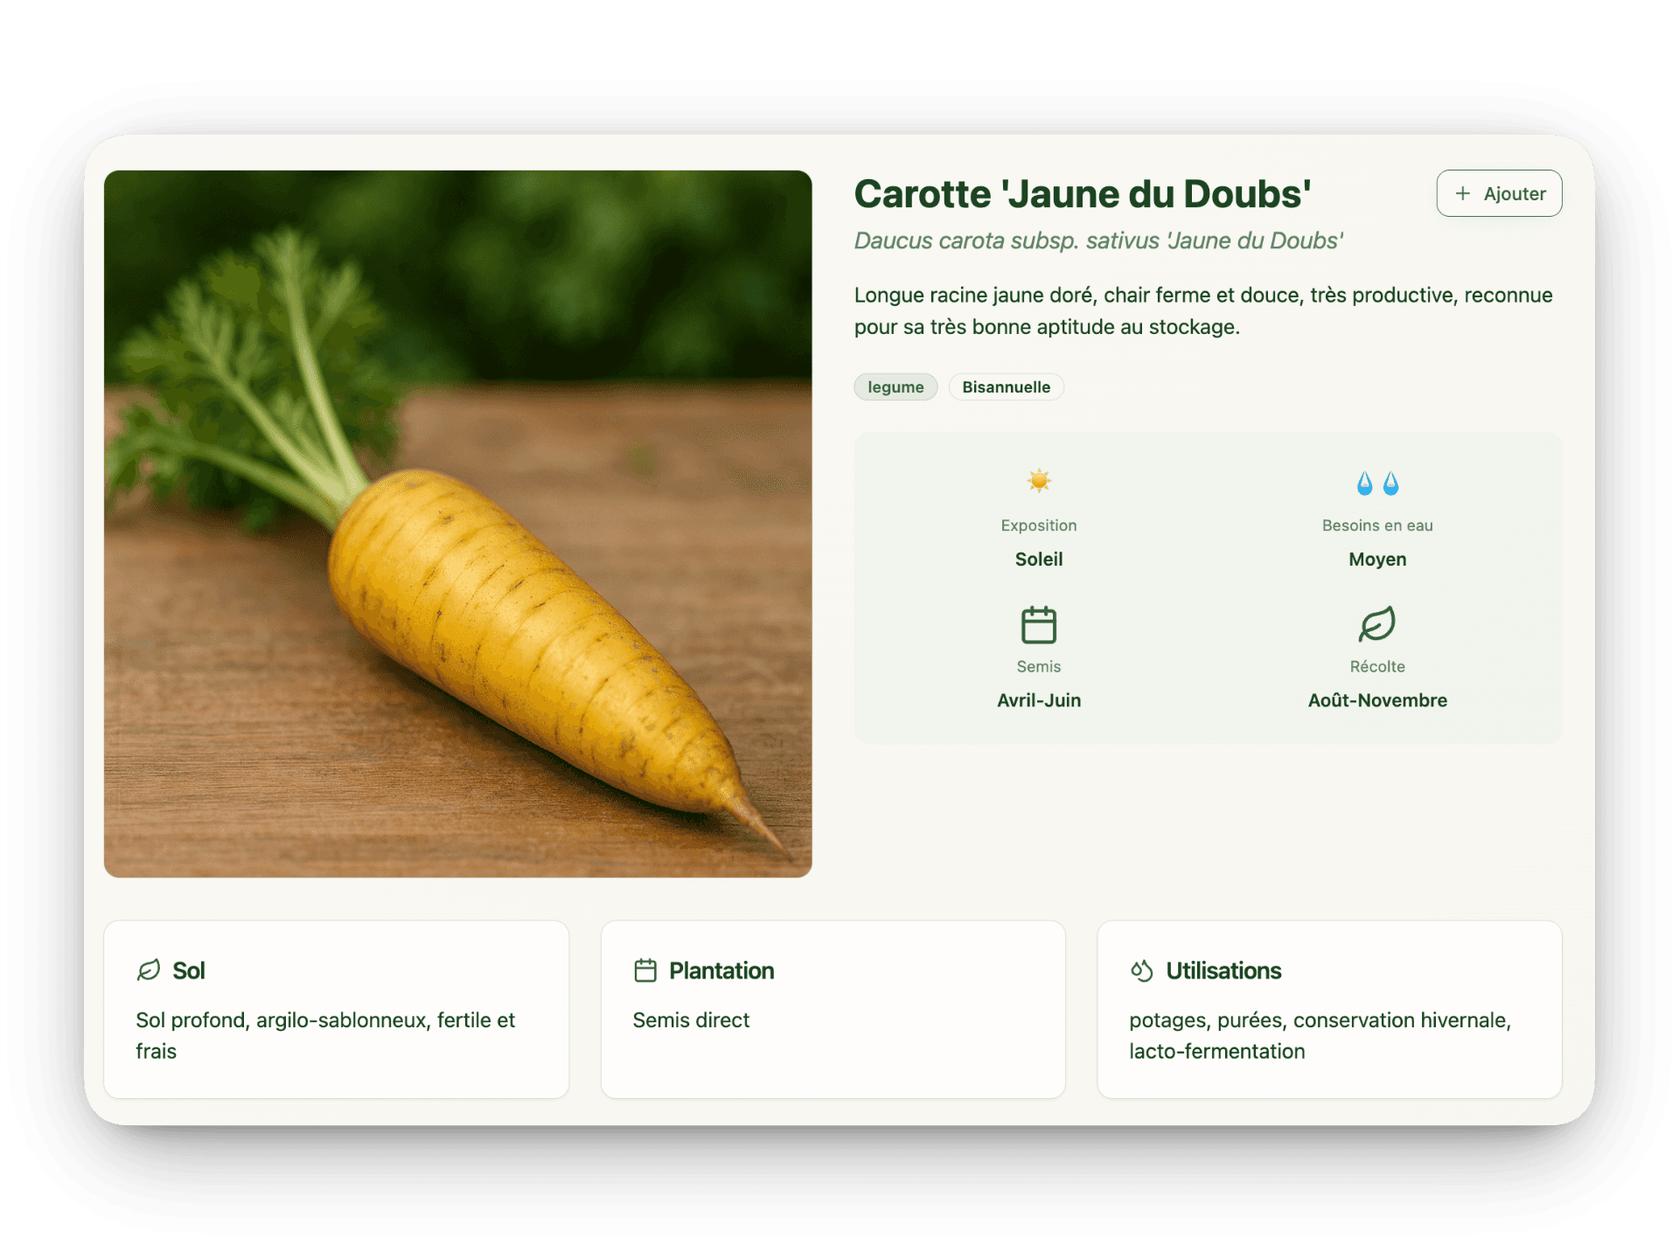Click the calendar icon beside Plantation
Screen dimensions: 1679x1259
tap(645, 970)
